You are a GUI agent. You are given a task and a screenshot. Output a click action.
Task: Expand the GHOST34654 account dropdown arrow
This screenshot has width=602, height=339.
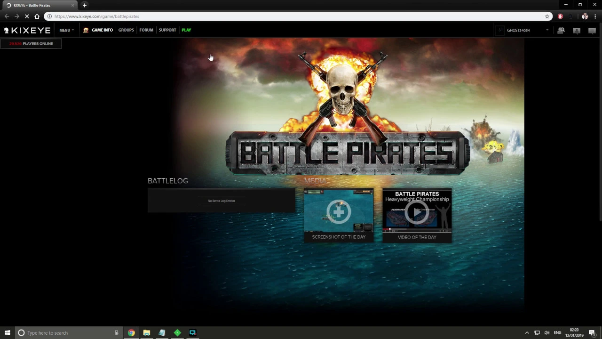tap(547, 30)
